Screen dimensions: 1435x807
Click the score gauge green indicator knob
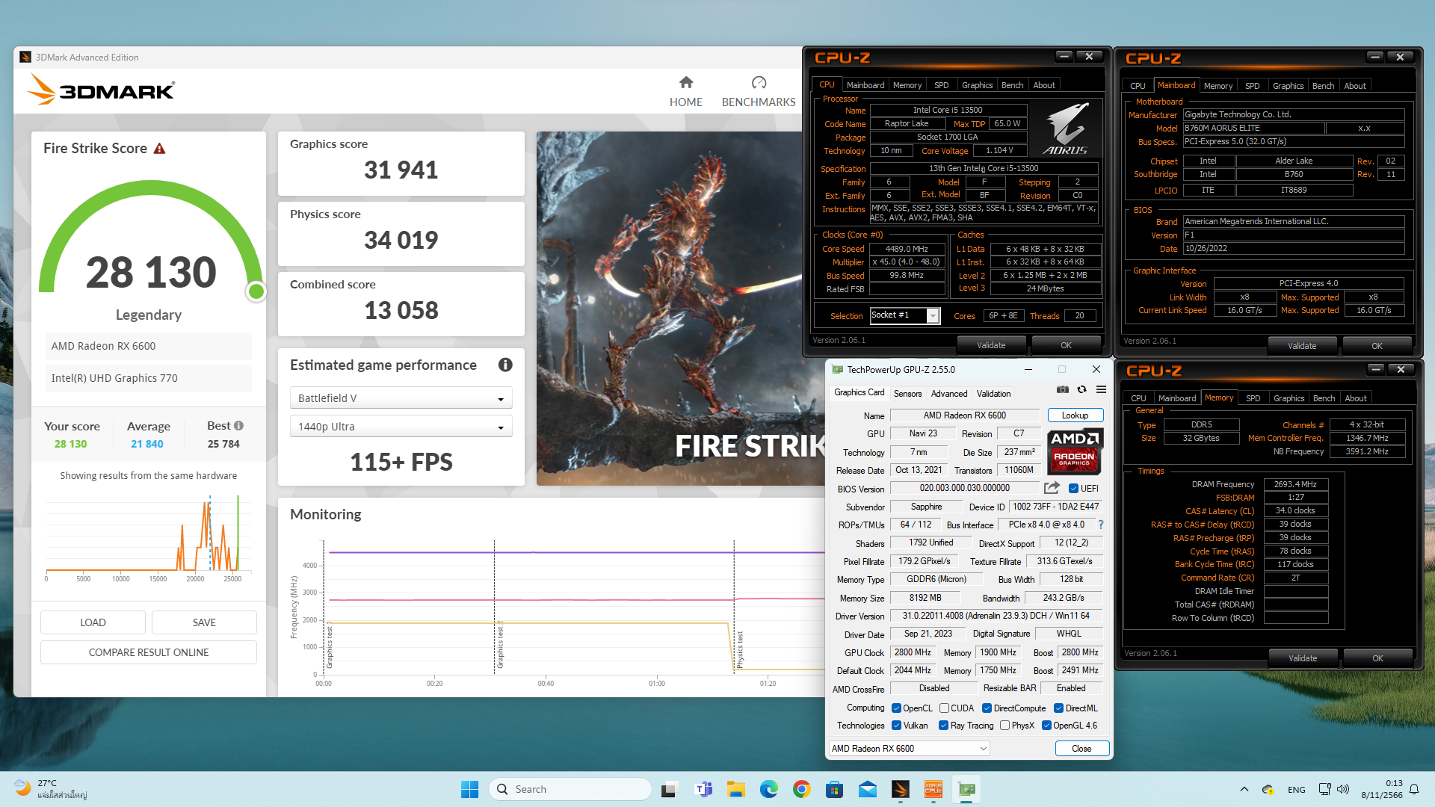tap(256, 291)
